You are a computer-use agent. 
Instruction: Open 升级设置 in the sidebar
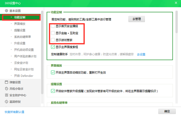(x=20, y=43)
